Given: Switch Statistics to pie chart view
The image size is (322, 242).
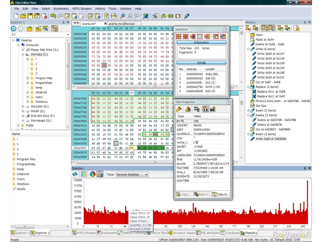Looking at the screenshot, I should point(93,174).
